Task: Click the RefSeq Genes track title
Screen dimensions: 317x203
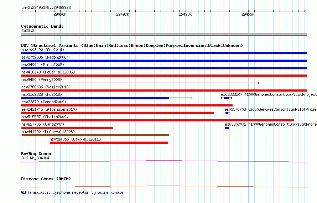Action: tap(36, 154)
